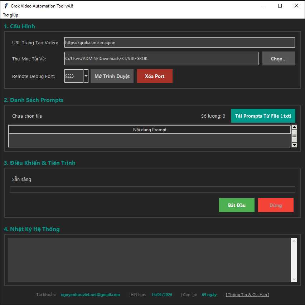Click the Chưa chọn file label
Screen dimensions: 305x305
click(x=27, y=116)
